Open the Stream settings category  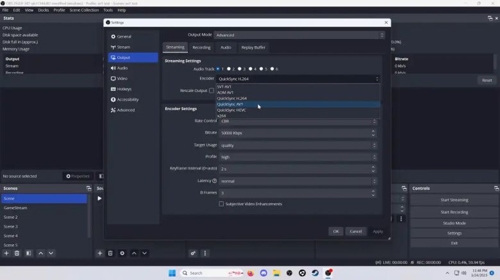tap(124, 47)
